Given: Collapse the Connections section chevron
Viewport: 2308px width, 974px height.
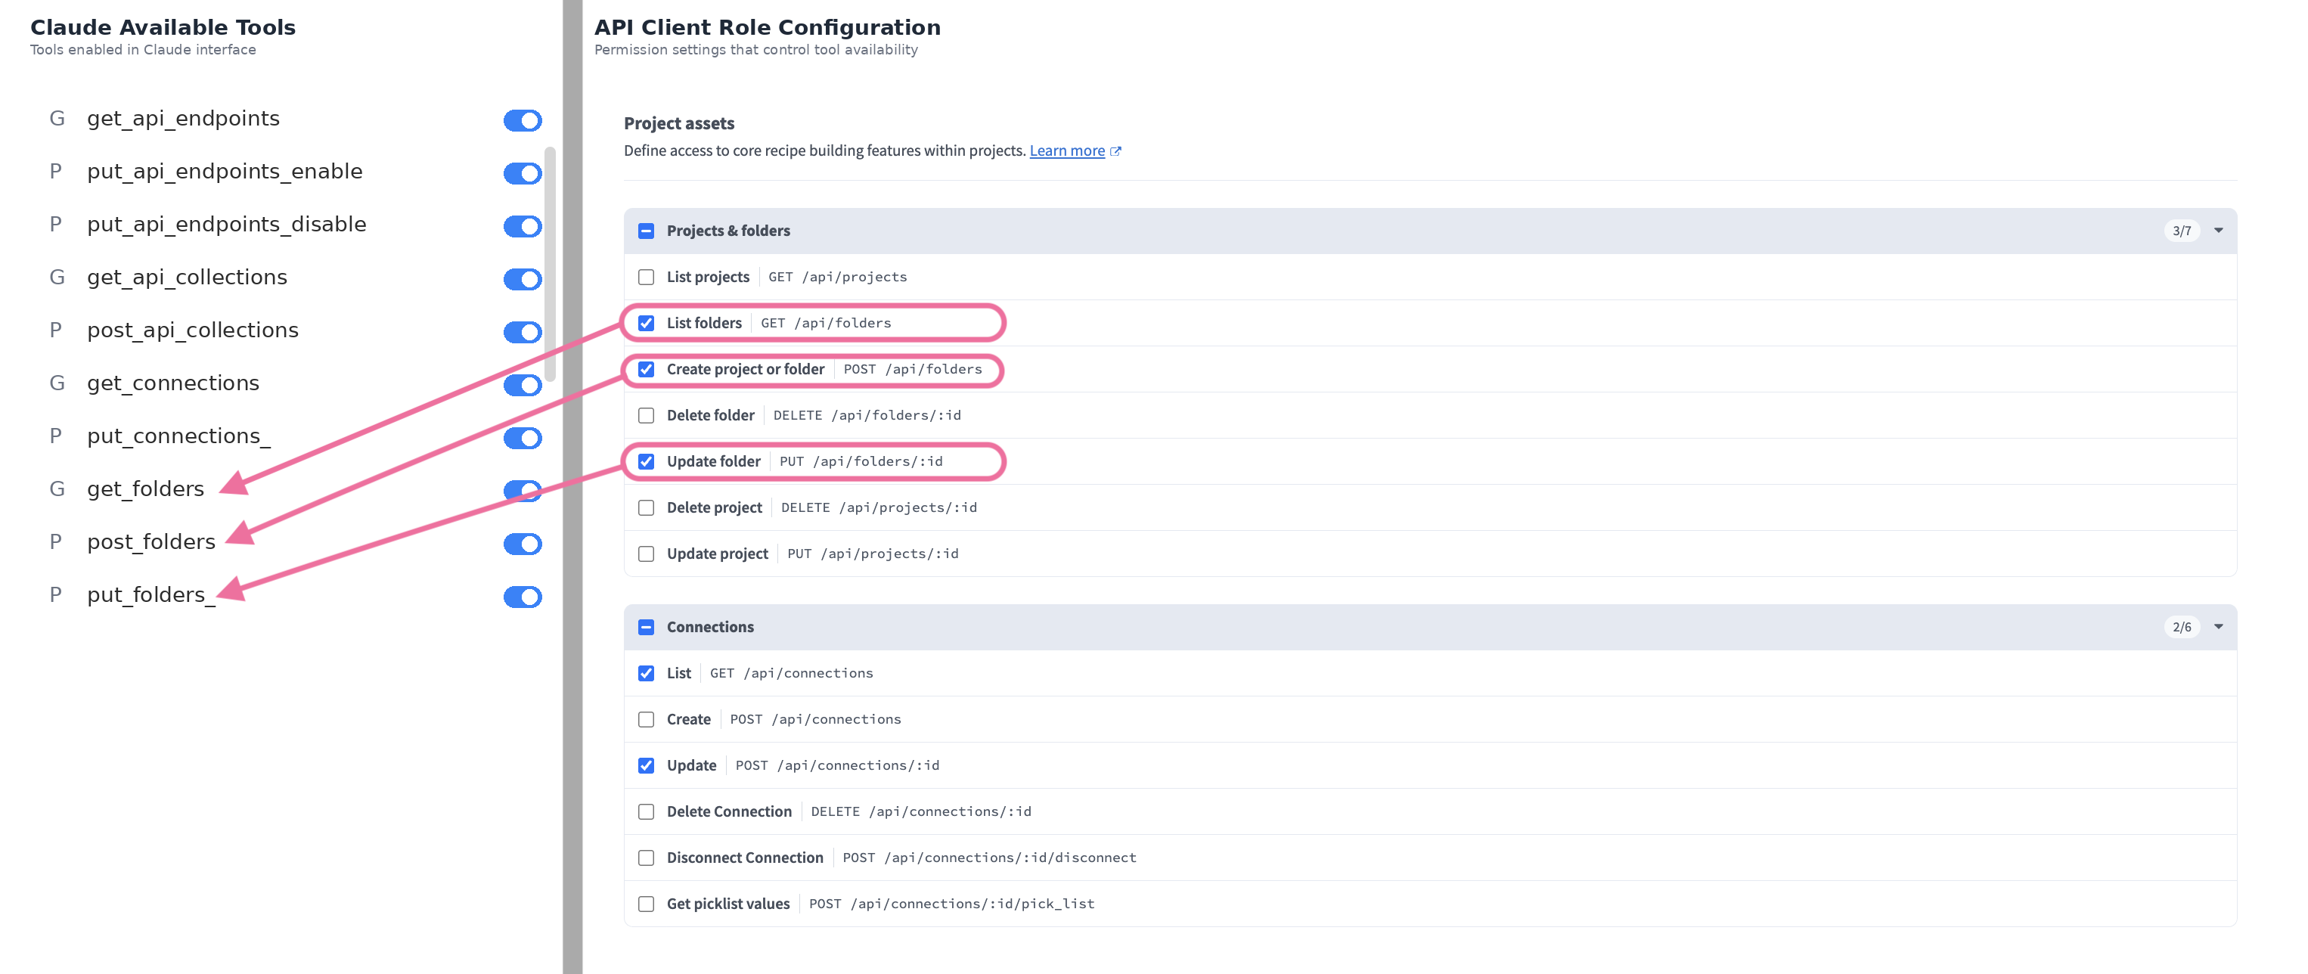Looking at the screenshot, I should 2219,626.
